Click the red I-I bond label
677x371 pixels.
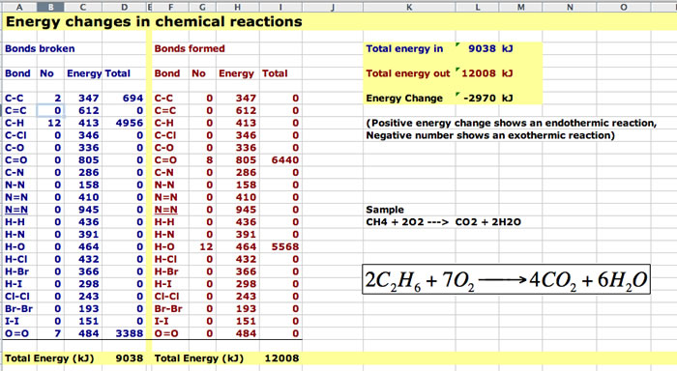[162, 322]
